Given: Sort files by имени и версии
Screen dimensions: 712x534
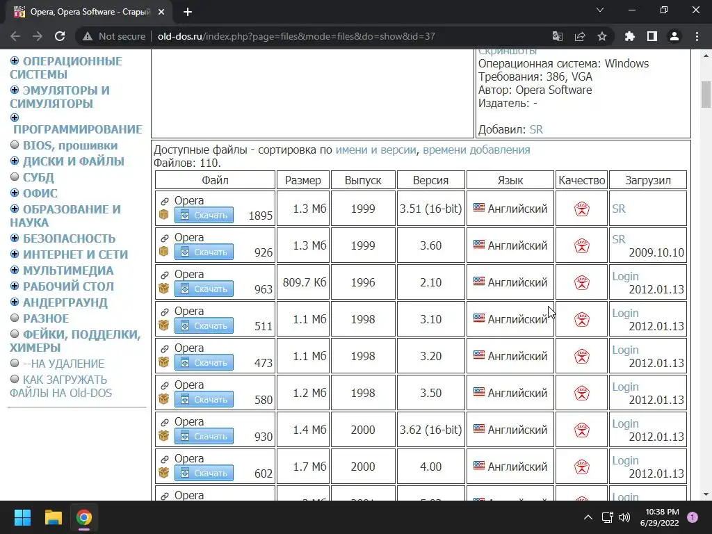Looking at the screenshot, I should pos(375,150).
